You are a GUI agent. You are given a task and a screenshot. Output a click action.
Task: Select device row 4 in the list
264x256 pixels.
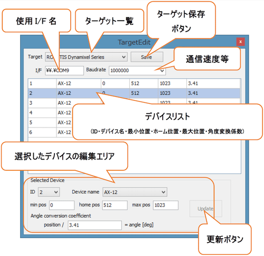tap(50, 113)
